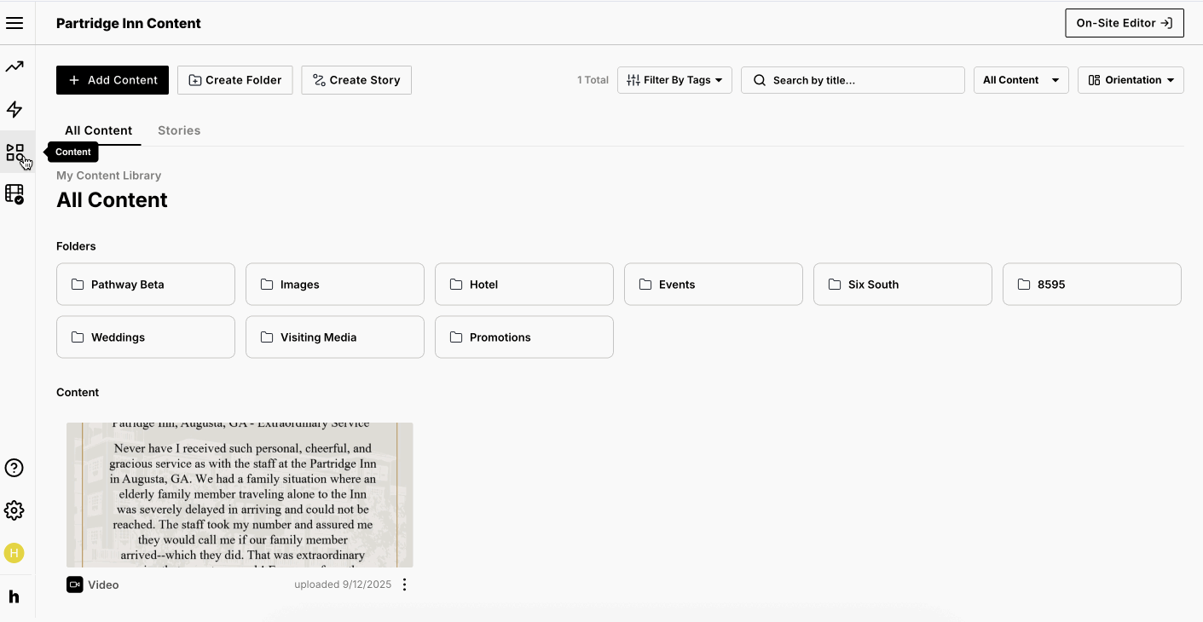Viewport: 1203px width, 622px height.
Task: Open the kebab menu on the video item
Action: point(404,584)
